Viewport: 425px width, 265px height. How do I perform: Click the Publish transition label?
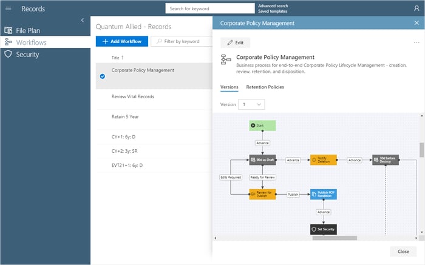point(293,194)
